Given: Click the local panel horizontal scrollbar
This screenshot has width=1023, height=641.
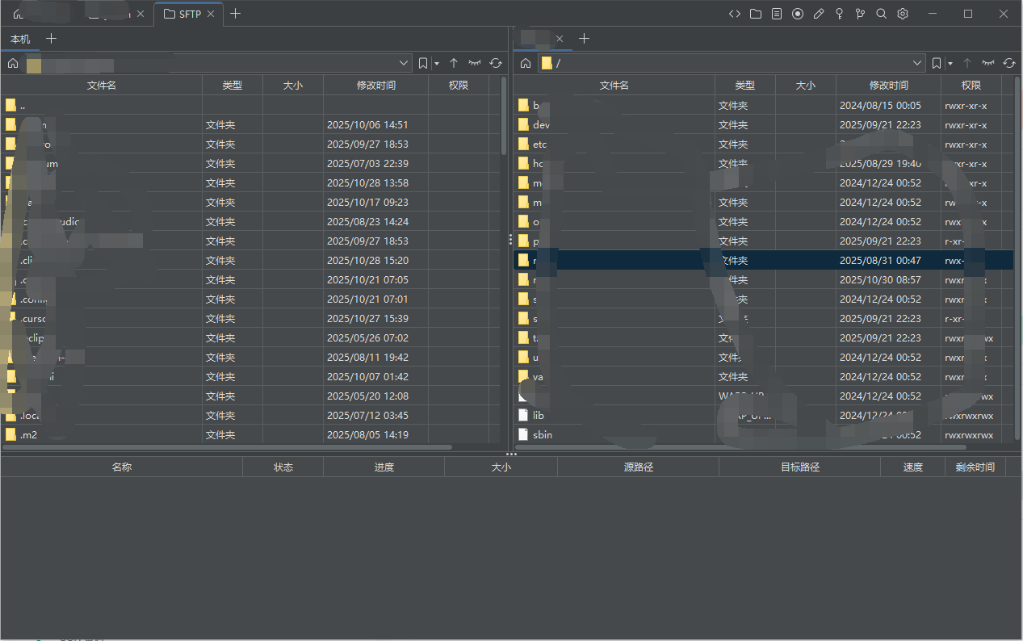Looking at the screenshot, I should tap(226, 446).
